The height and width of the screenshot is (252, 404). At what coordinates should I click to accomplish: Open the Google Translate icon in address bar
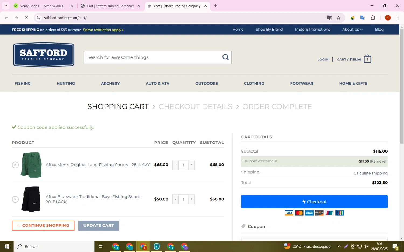click(x=329, y=18)
